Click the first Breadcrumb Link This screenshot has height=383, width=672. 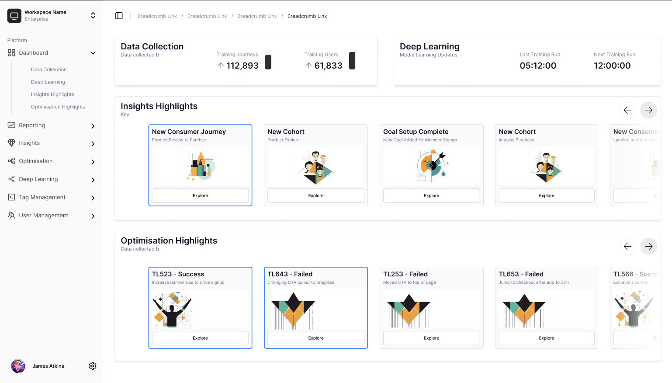(157, 16)
